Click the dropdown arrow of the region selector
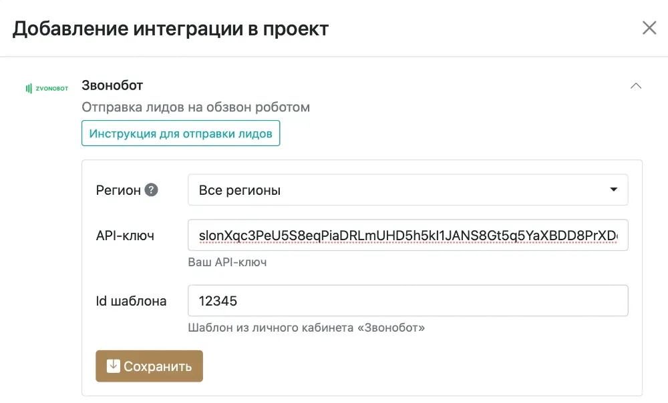Viewport: 668px width, 403px height. coord(614,190)
